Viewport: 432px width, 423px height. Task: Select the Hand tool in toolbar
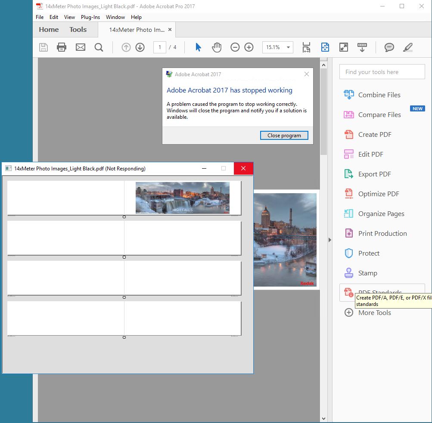coord(217,47)
